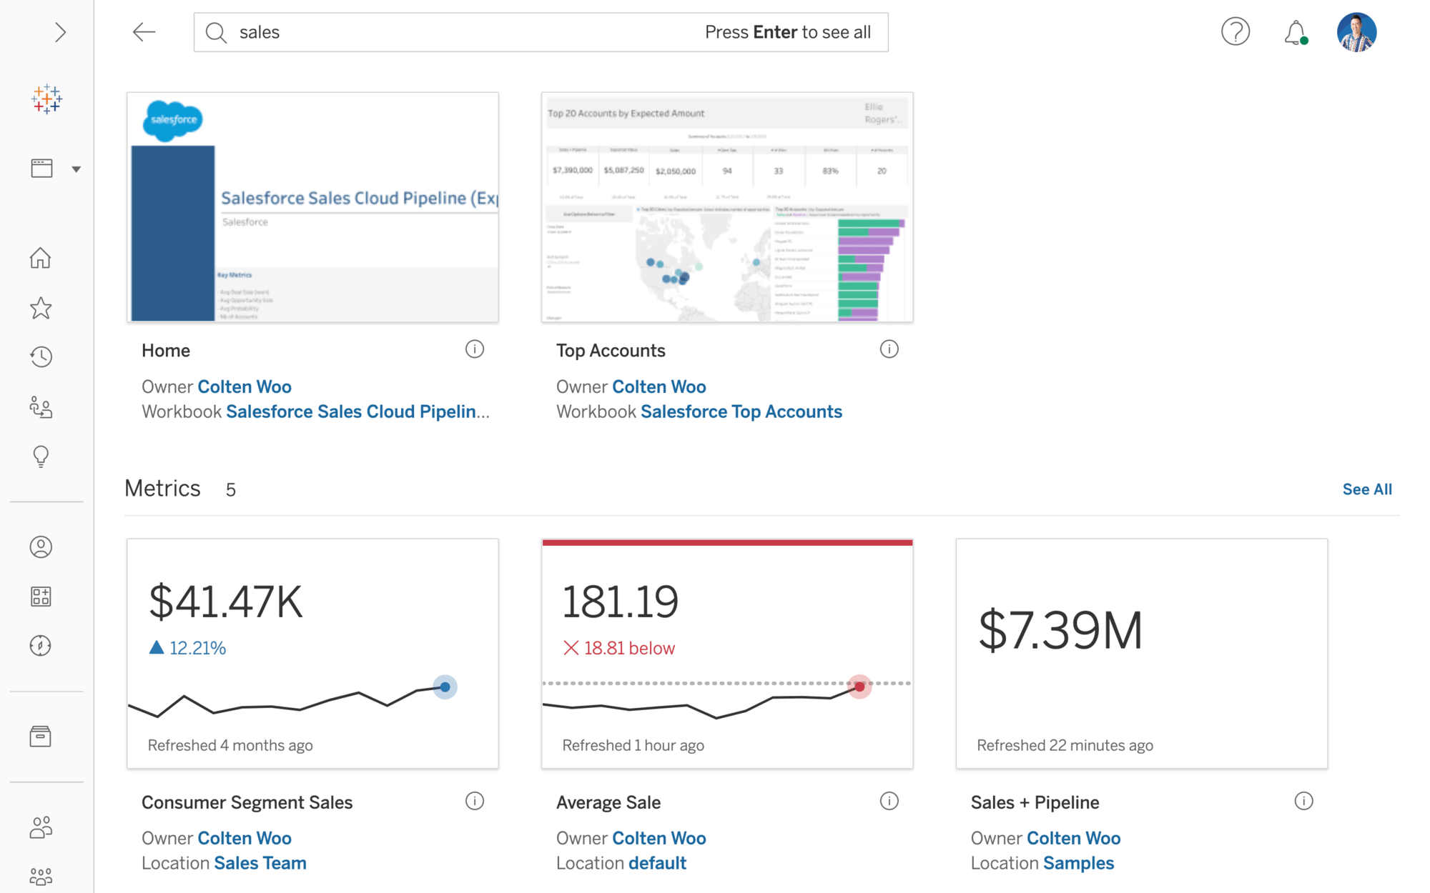Open the Home view thumbnail
The width and height of the screenshot is (1430, 893).
312,207
